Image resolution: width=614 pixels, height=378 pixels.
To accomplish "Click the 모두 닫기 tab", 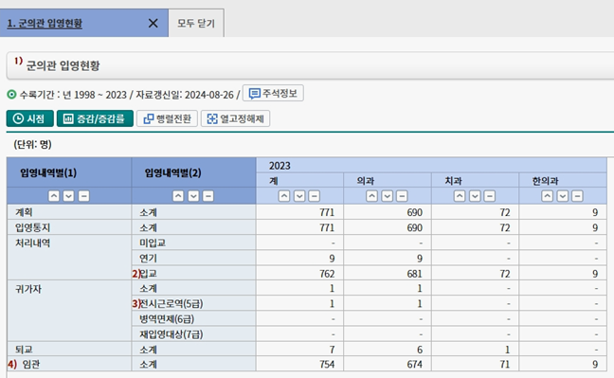I will [x=196, y=23].
